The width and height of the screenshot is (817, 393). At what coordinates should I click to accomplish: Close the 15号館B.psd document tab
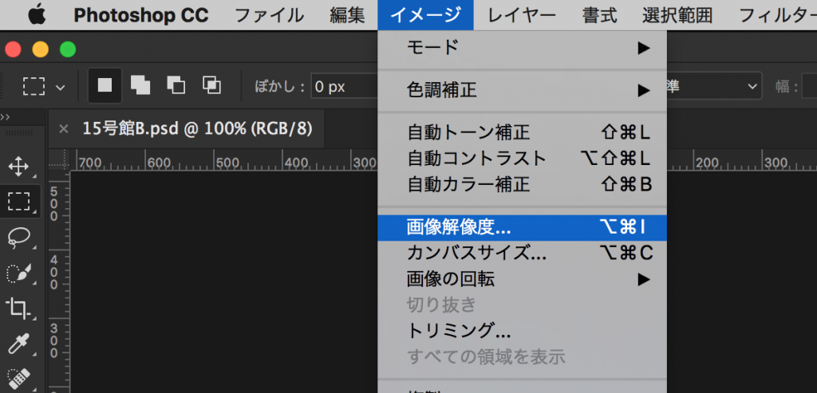(64, 128)
